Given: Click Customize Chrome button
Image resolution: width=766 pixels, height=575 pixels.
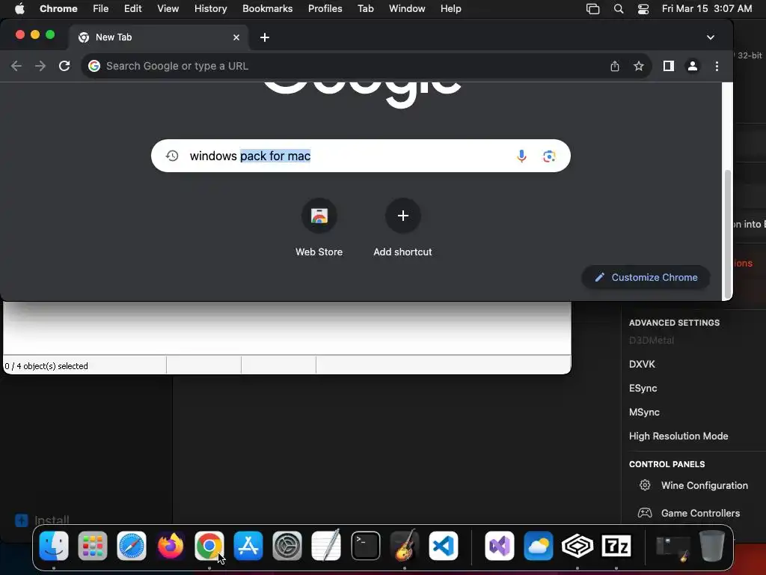Looking at the screenshot, I should click(646, 277).
